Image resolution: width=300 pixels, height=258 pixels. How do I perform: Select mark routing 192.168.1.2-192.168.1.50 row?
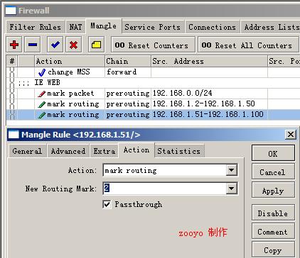(x=153, y=104)
